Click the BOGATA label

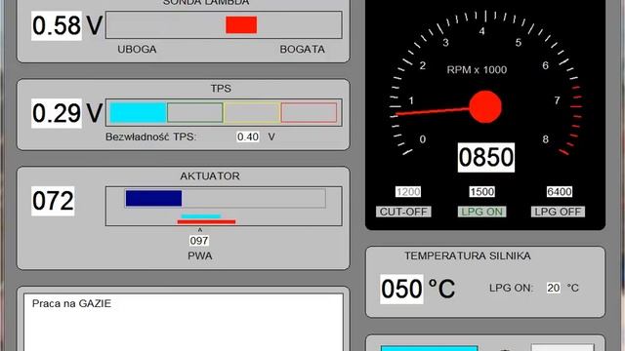tap(302, 50)
